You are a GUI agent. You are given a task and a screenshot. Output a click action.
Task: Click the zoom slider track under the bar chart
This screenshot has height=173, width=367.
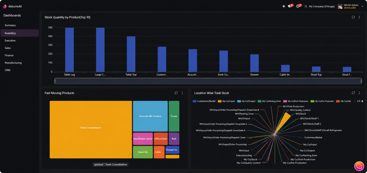pos(208,81)
